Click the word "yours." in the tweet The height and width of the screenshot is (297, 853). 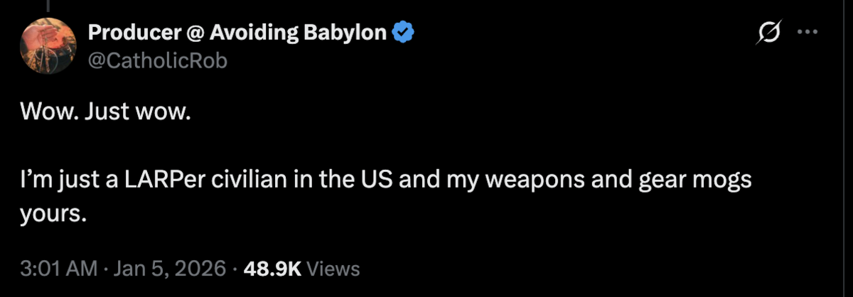[53, 213]
